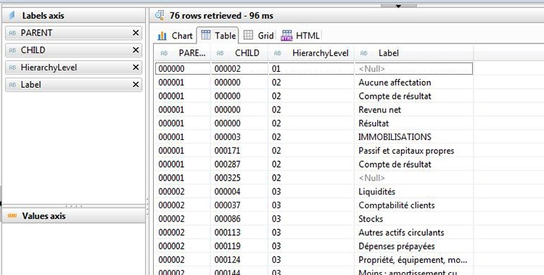Select the HierarchyLevel cell in the Stocks row
The width and height of the screenshot is (544, 275).
coord(311,218)
